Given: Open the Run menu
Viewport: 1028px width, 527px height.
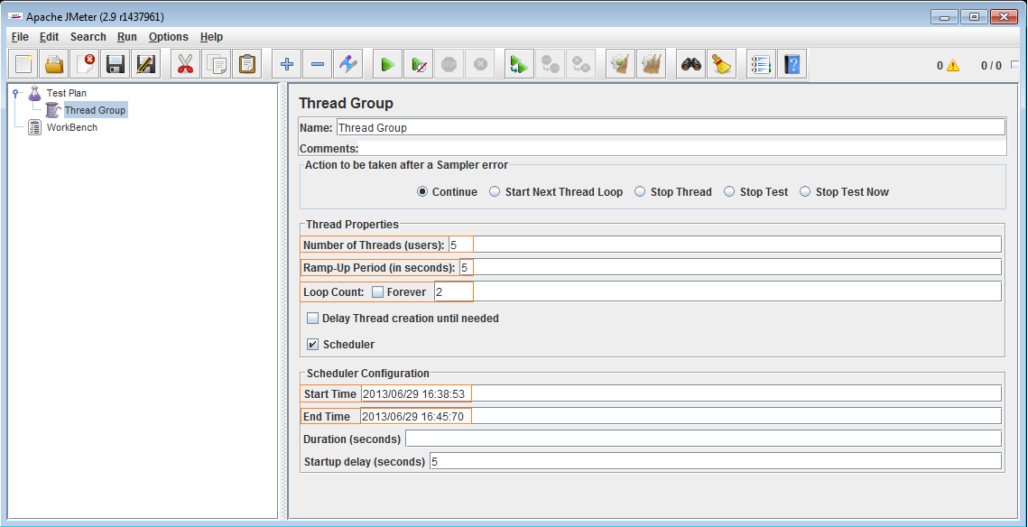Looking at the screenshot, I should click(x=126, y=37).
